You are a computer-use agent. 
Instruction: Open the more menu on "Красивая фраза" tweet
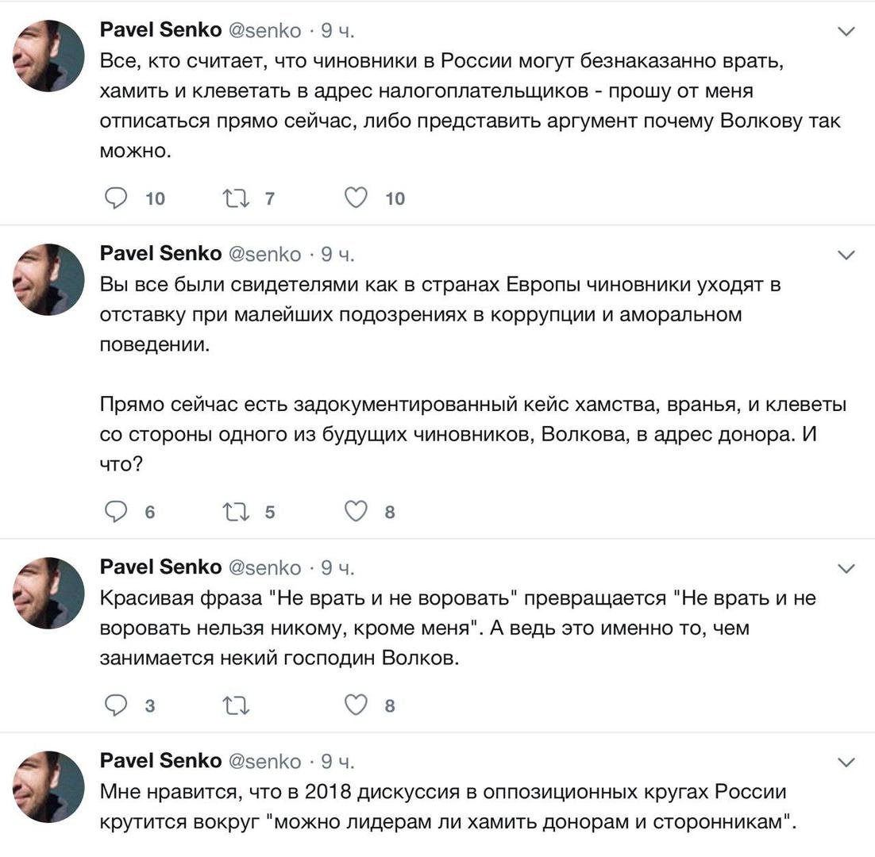846,568
